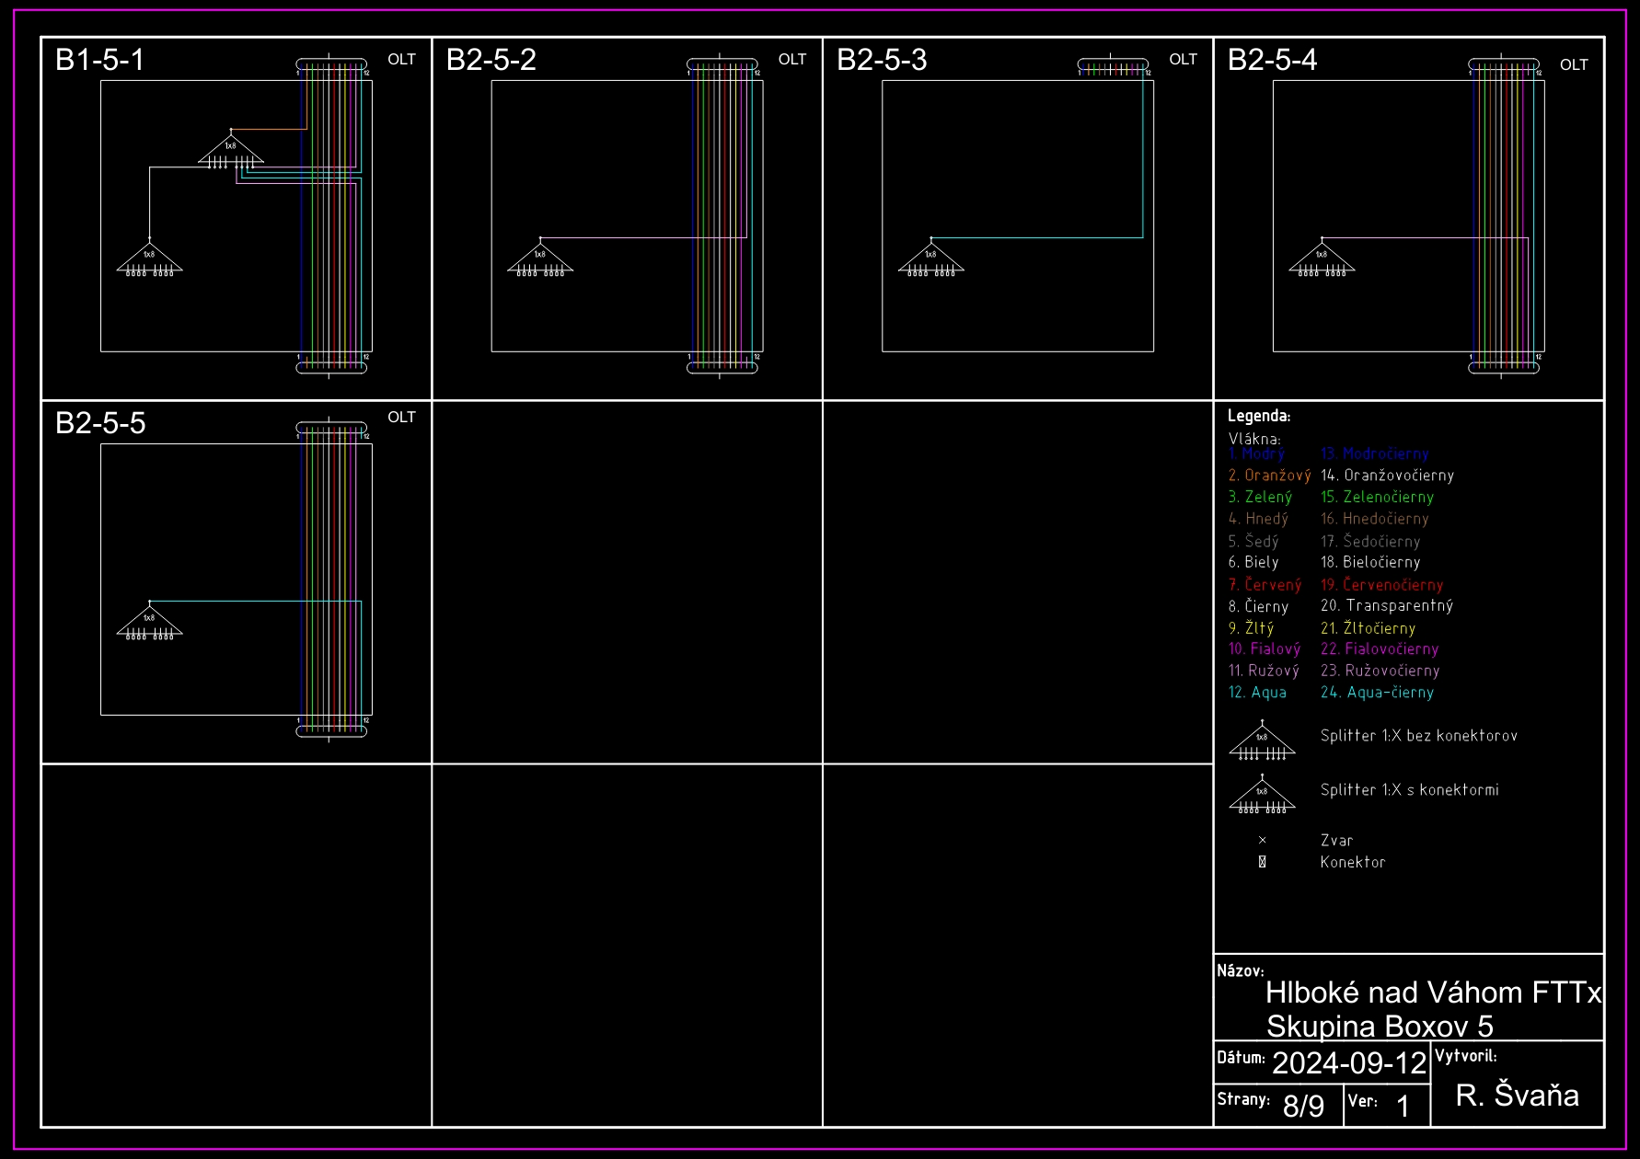Select the 1x8 splitter in box B2-5-3
Image resolution: width=1640 pixels, height=1159 pixels.
(x=930, y=258)
